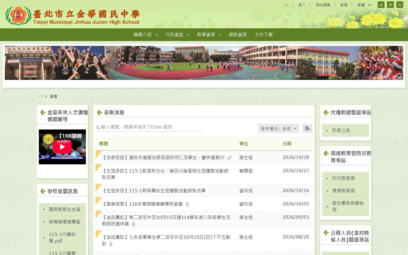
Task: Expand the 教學資源 menu
Action: (x=209, y=35)
